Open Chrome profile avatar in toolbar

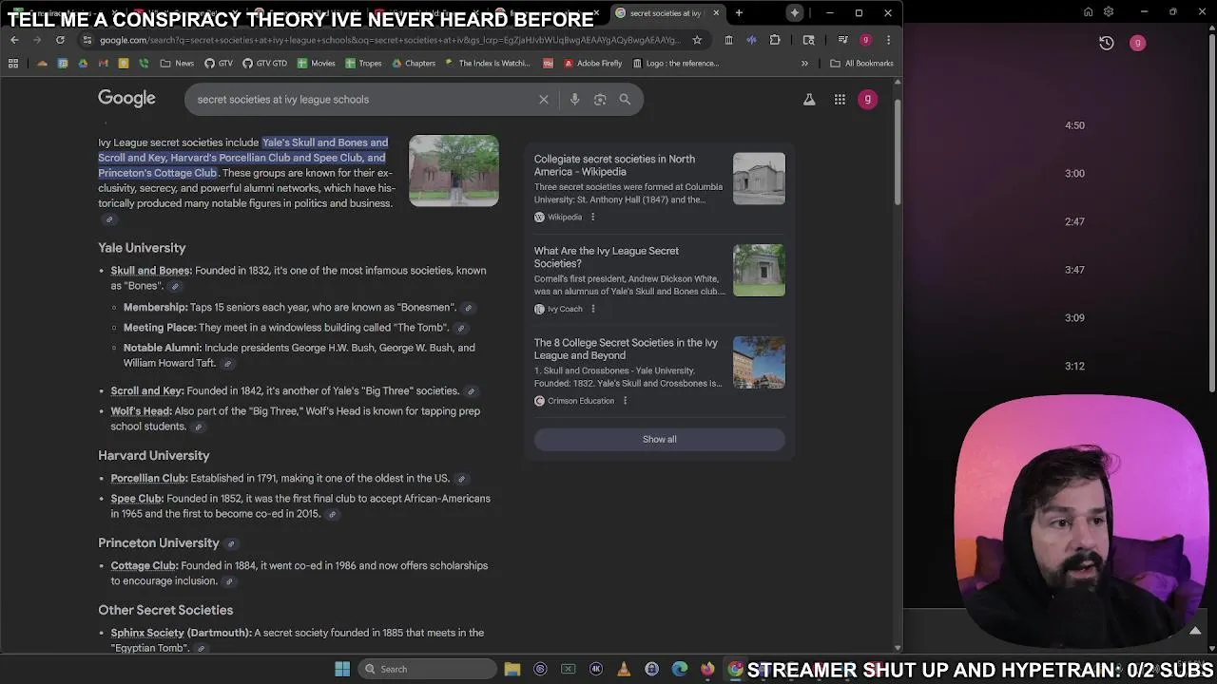(x=865, y=40)
